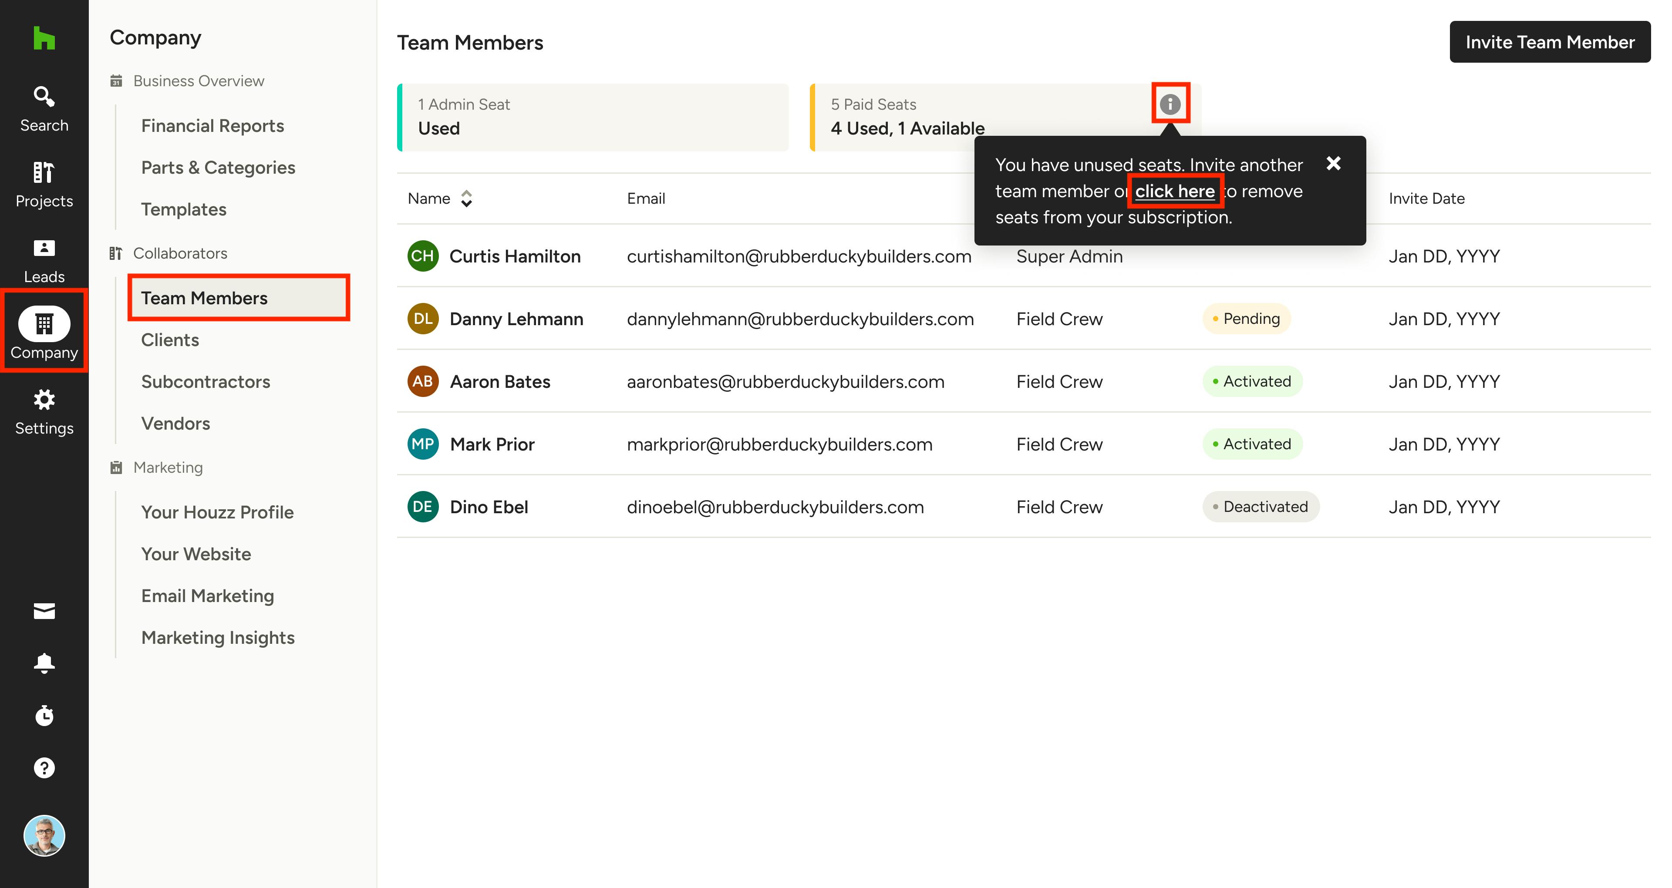Image resolution: width=1672 pixels, height=888 pixels.
Task: Open the Leads section icon
Action: coord(44,260)
